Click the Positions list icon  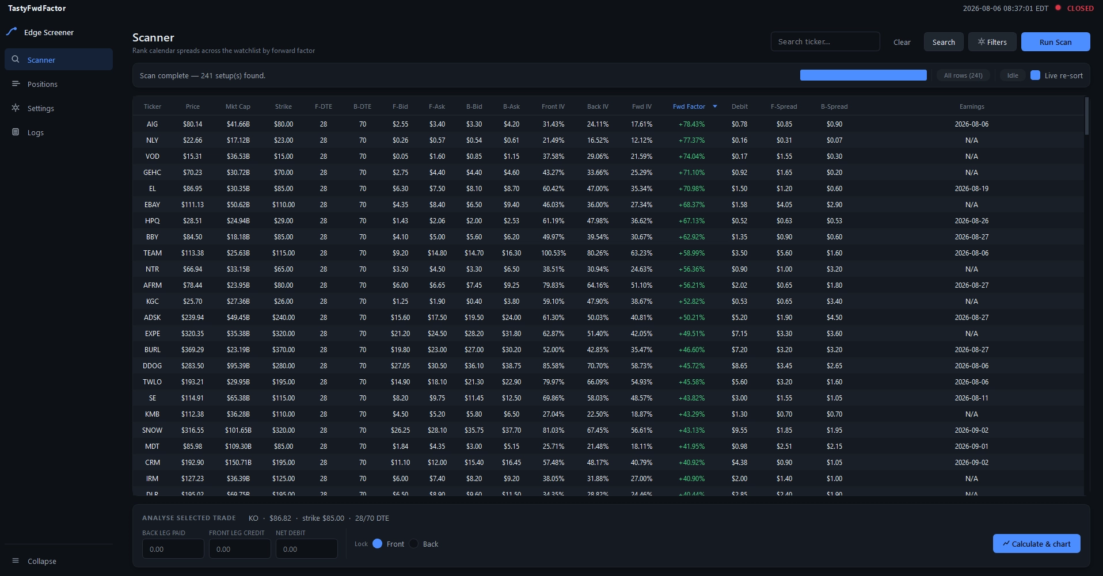(16, 83)
